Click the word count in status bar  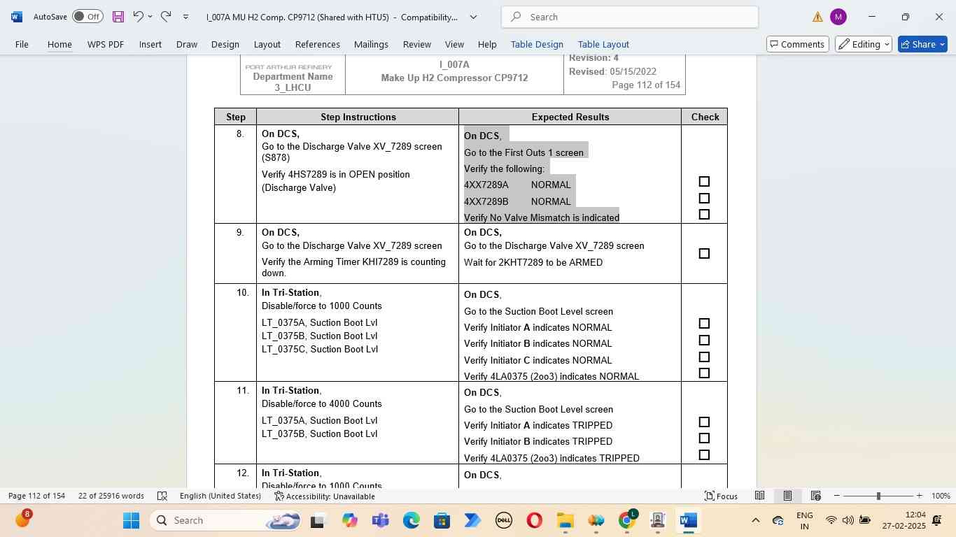(111, 496)
